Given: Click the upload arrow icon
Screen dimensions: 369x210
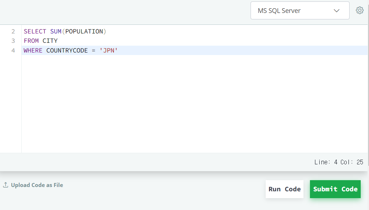Looking at the screenshot, I should click(6, 185).
